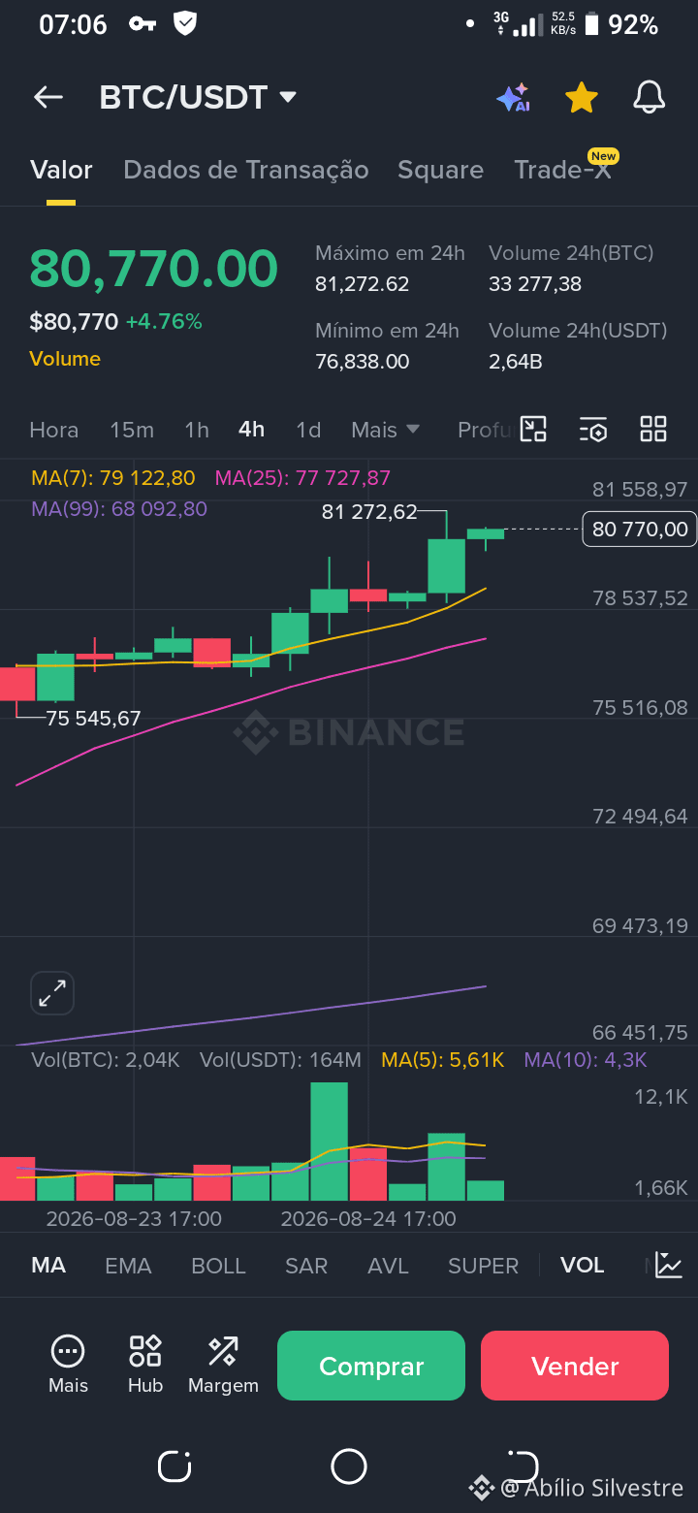Toggle the SAR indicator

[x=306, y=1266]
